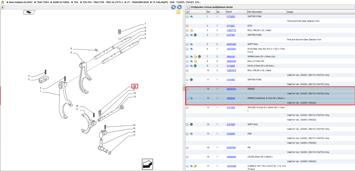Open the yellow note icon above diagram
355x171 pixels.
[x=178, y=12]
